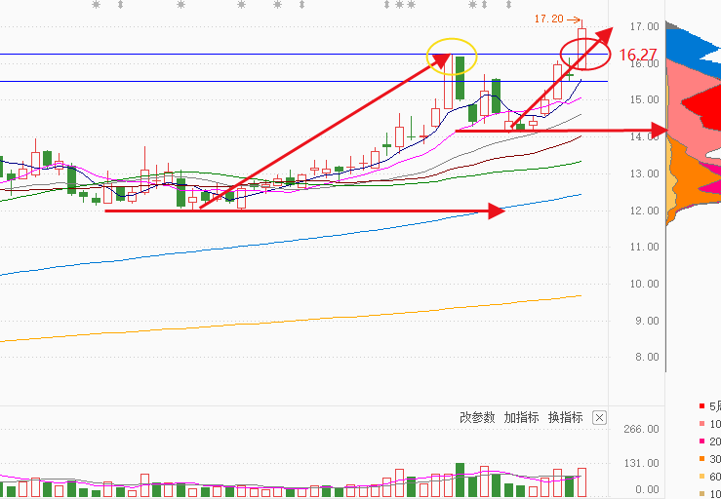Click the leftmost star event marker at chart top
The height and width of the screenshot is (499, 721).
(x=96, y=5)
